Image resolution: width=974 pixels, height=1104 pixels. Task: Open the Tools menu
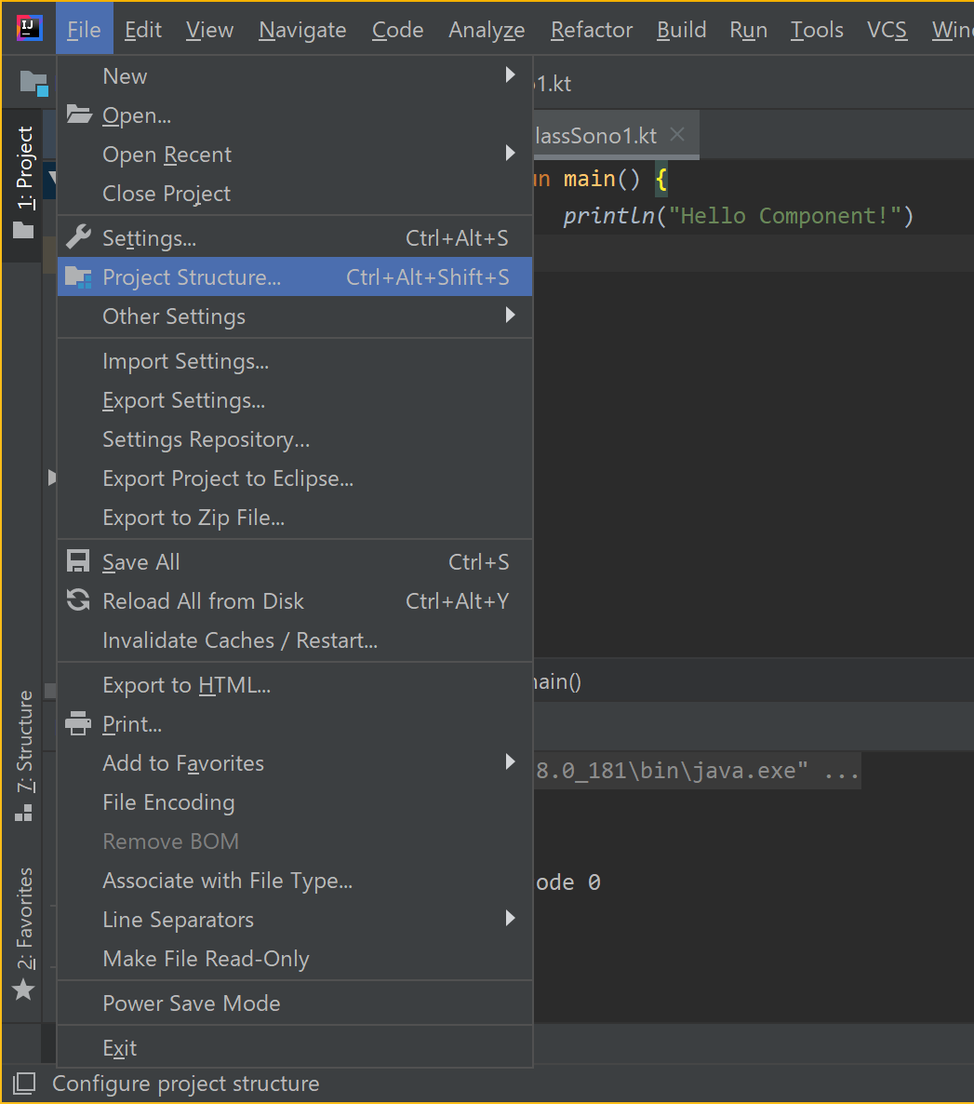(817, 30)
